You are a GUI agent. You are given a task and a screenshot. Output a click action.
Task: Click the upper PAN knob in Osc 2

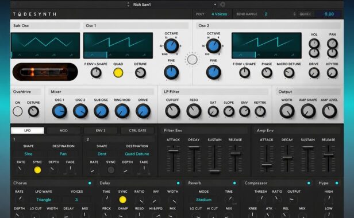(332, 43)
